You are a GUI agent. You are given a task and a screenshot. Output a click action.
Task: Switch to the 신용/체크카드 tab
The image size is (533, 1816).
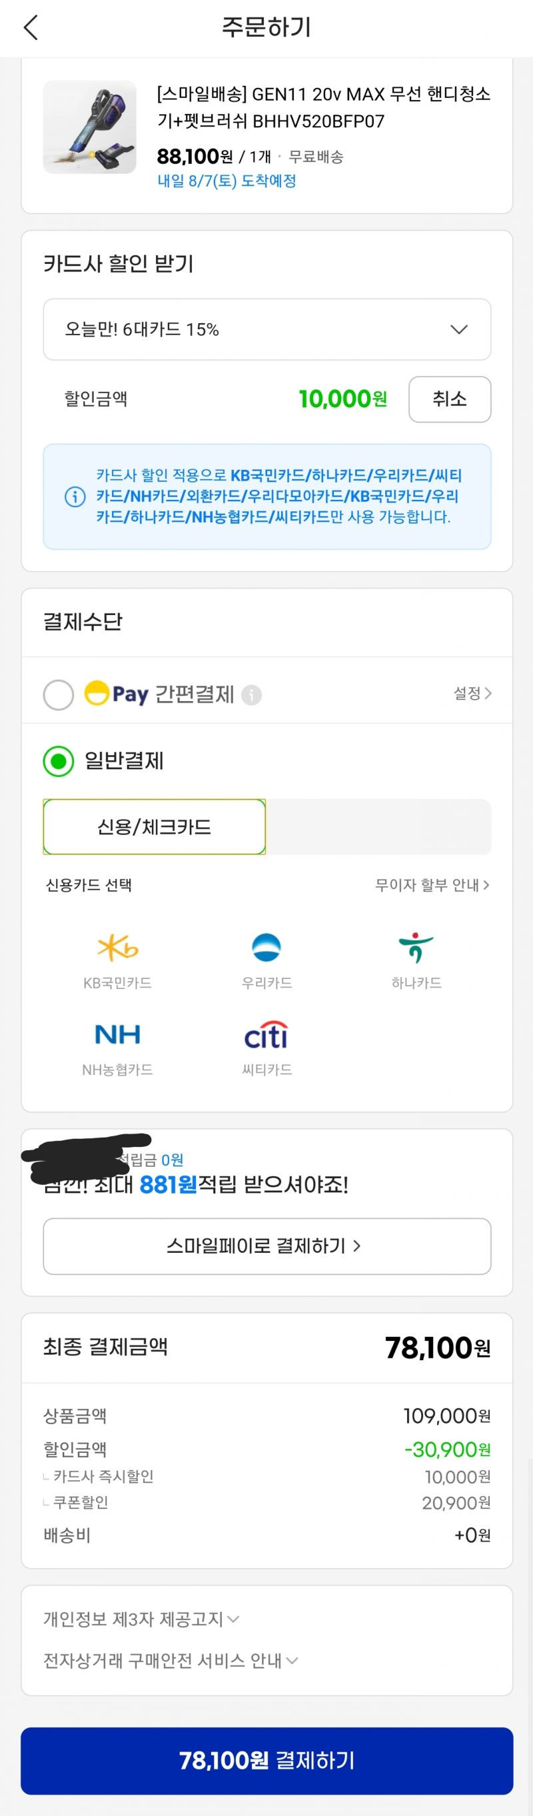pyautogui.click(x=154, y=826)
